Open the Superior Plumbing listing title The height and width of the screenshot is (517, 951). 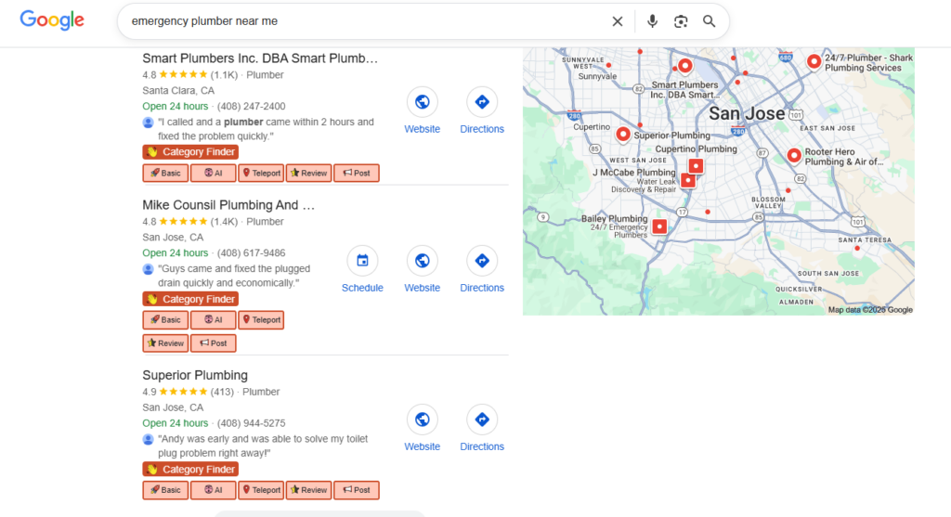195,376
